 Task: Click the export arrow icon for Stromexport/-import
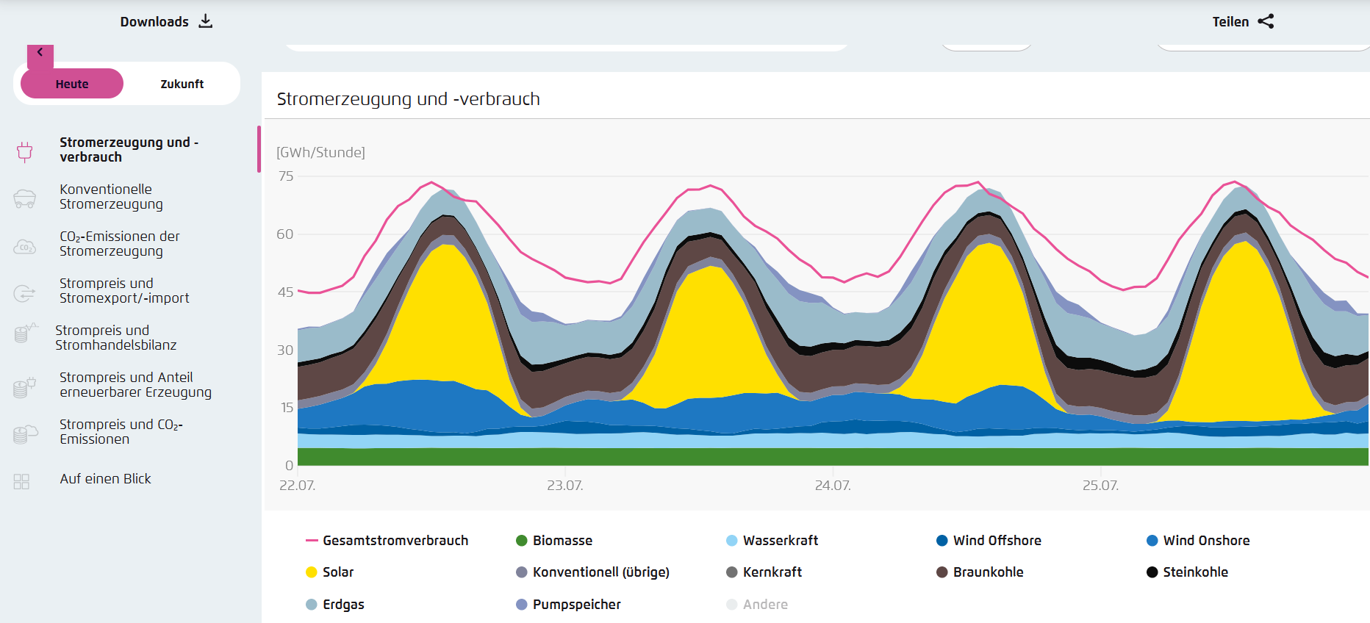[x=25, y=293]
